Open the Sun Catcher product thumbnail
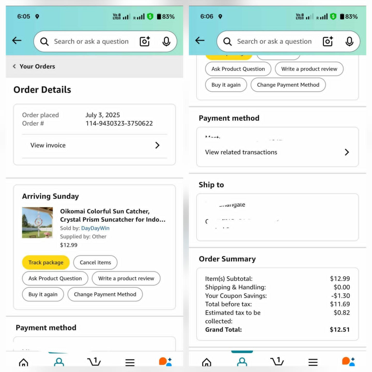This screenshot has height=372, width=372. 37,222
